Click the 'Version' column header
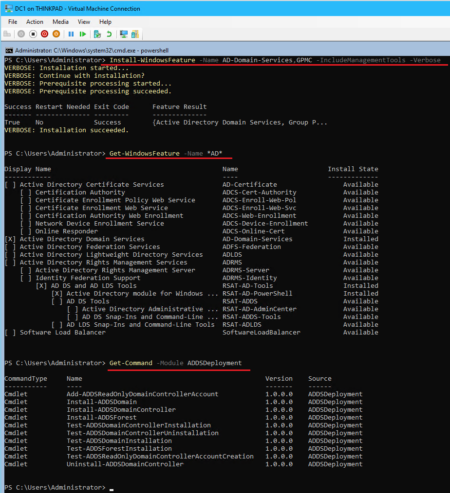450x493 pixels. pyautogui.click(x=279, y=379)
